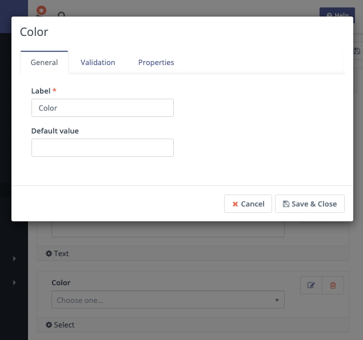Open the Properties tab
363x340 pixels.
[x=156, y=62]
